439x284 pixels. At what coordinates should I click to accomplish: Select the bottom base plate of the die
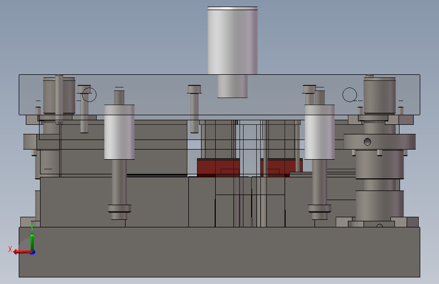[x=219, y=252]
